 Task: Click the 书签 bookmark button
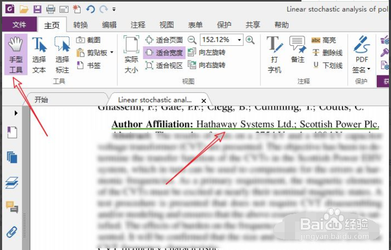click(x=89, y=65)
